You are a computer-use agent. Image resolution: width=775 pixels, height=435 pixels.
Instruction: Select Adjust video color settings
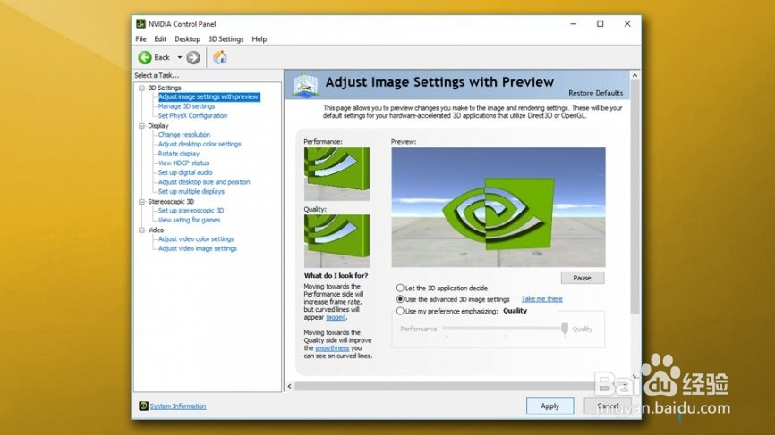point(196,238)
